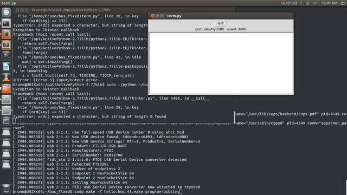This screenshot has width=347, height=195.
Task: Close the term.py window
Action: point(153,16)
